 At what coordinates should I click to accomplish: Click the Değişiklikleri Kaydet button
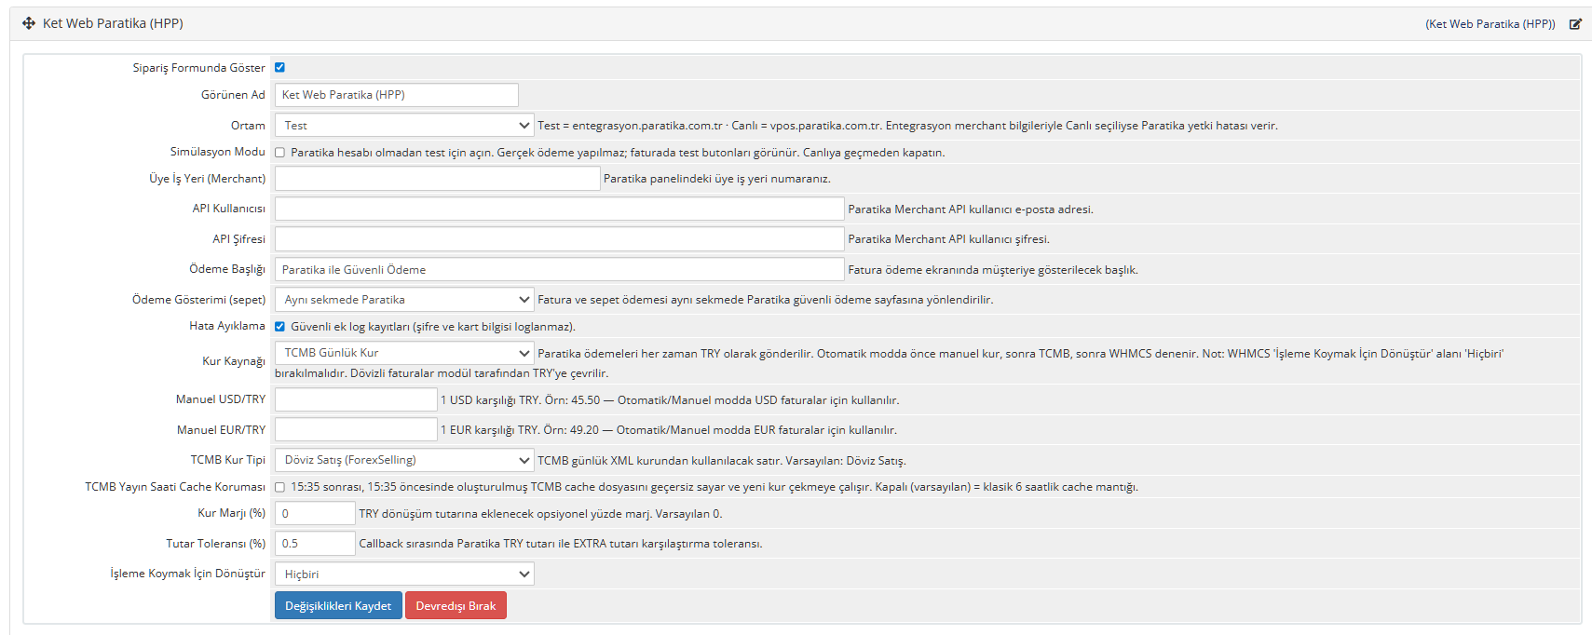338,605
